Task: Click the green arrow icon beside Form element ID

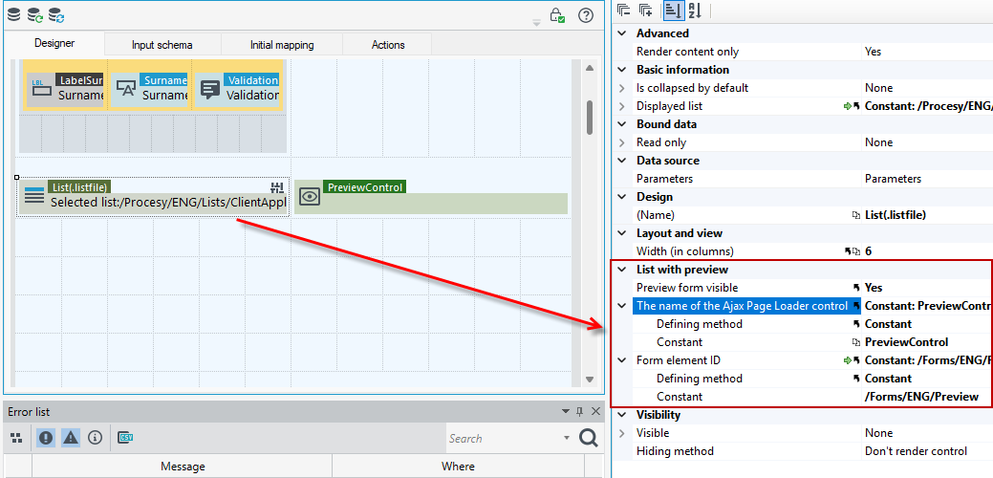Action: [848, 360]
